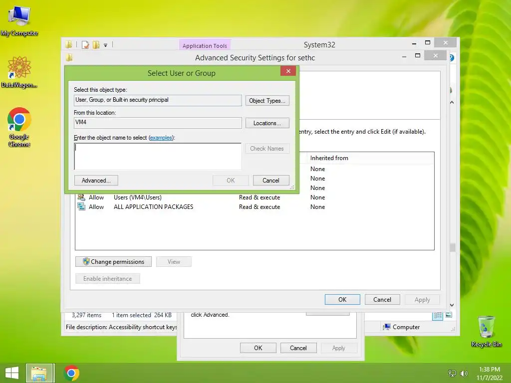The width and height of the screenshot is (511, 383).
Task: Close the Select User or Group dialog
Action: (288, 71)
